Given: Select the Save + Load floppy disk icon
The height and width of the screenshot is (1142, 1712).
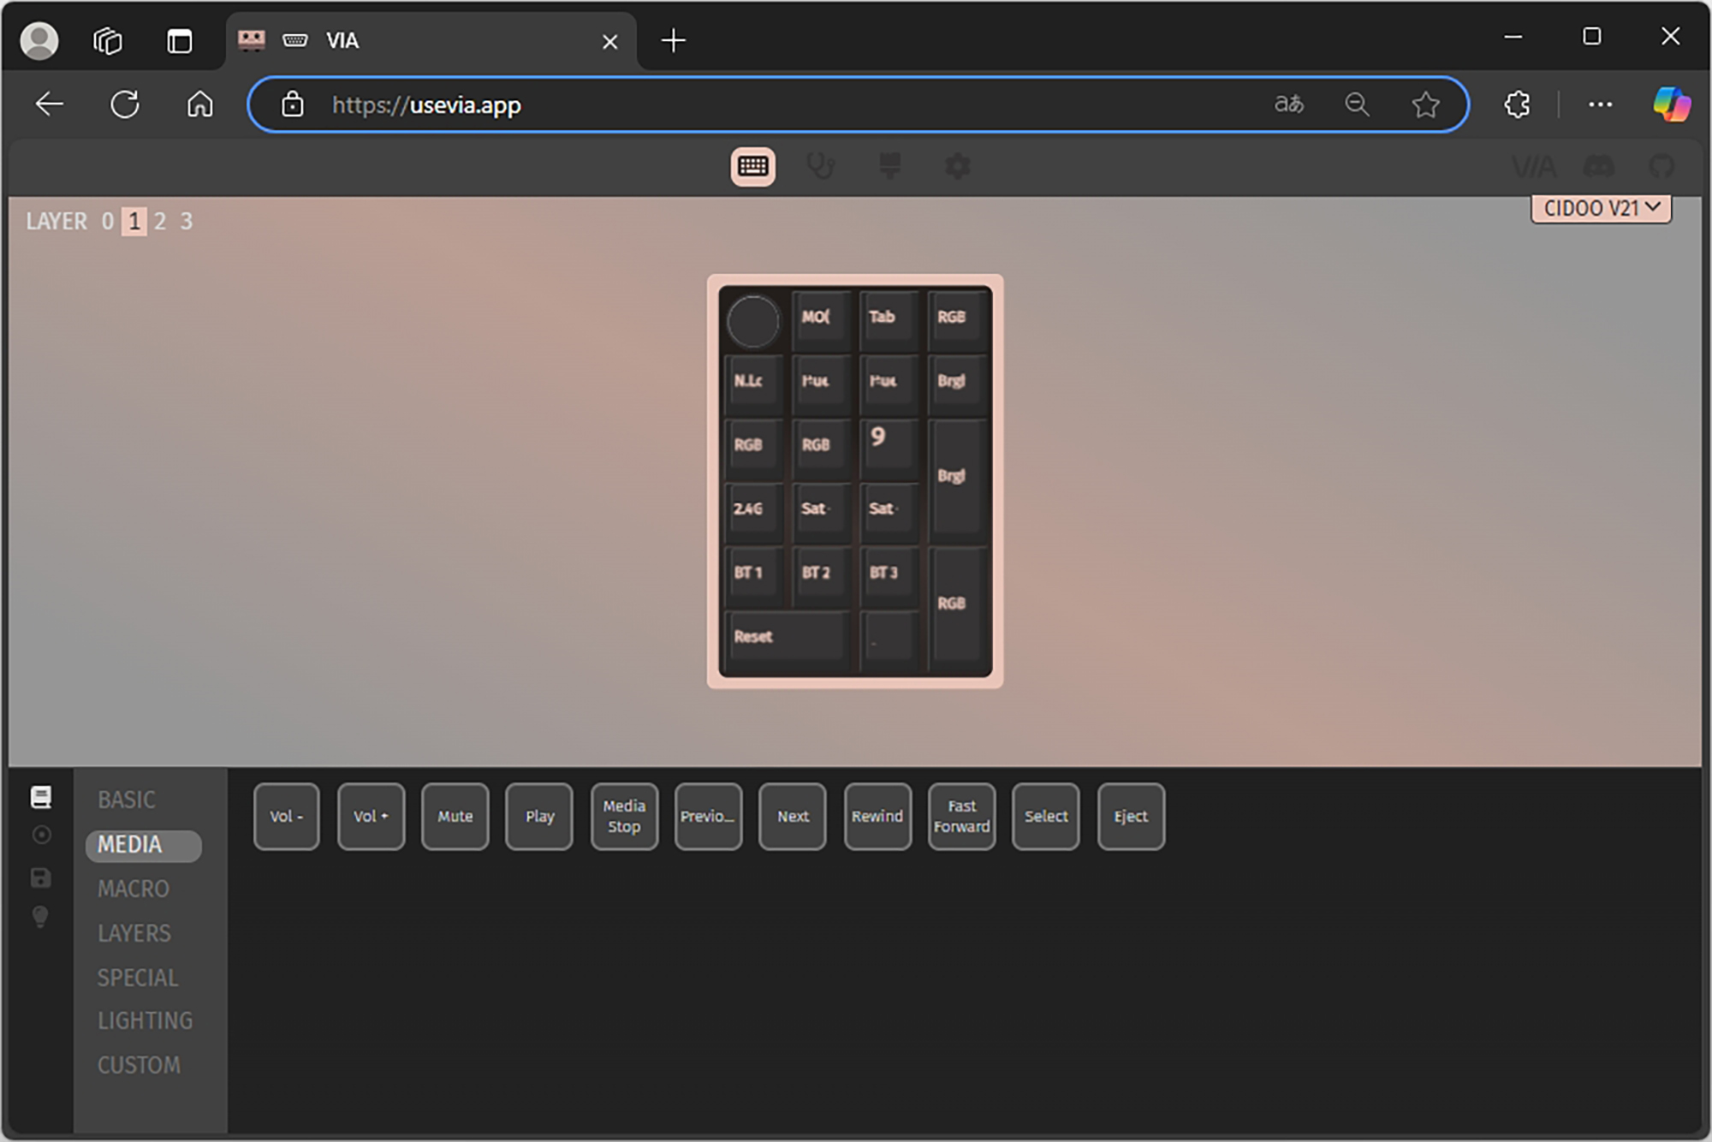Looking at the screenshot, I should click(40, 877).
